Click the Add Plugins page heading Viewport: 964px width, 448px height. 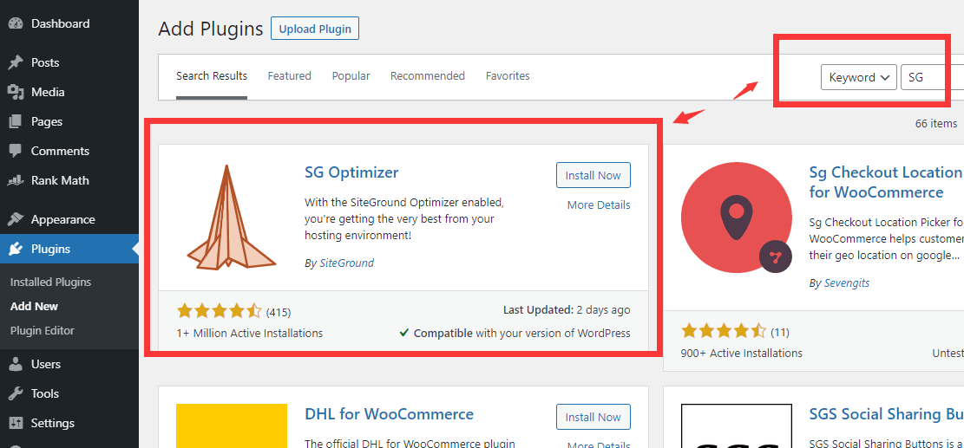[210, 29]
